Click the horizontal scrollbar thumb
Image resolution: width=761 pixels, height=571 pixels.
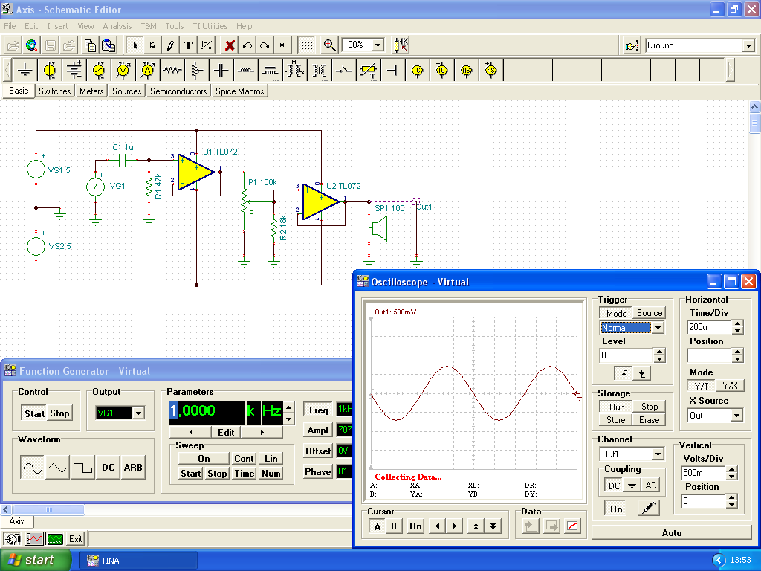pyautogui.click(x=49, y=510)
